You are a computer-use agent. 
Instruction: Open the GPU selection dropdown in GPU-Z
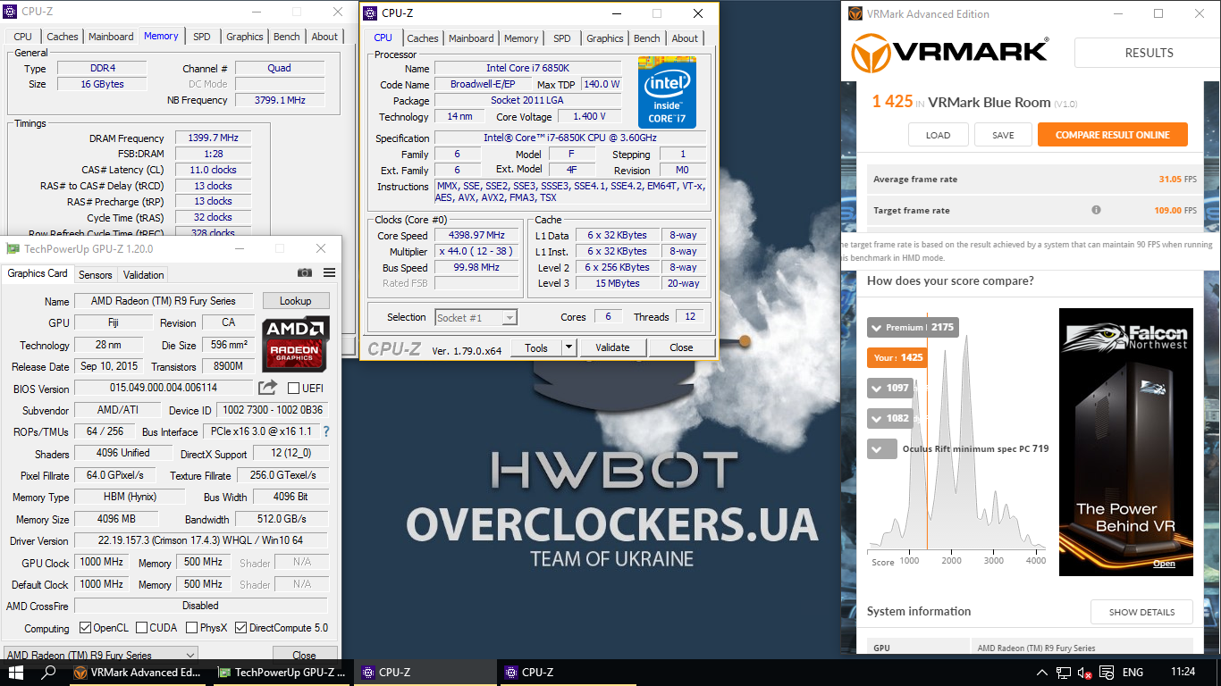coord(100,655)
